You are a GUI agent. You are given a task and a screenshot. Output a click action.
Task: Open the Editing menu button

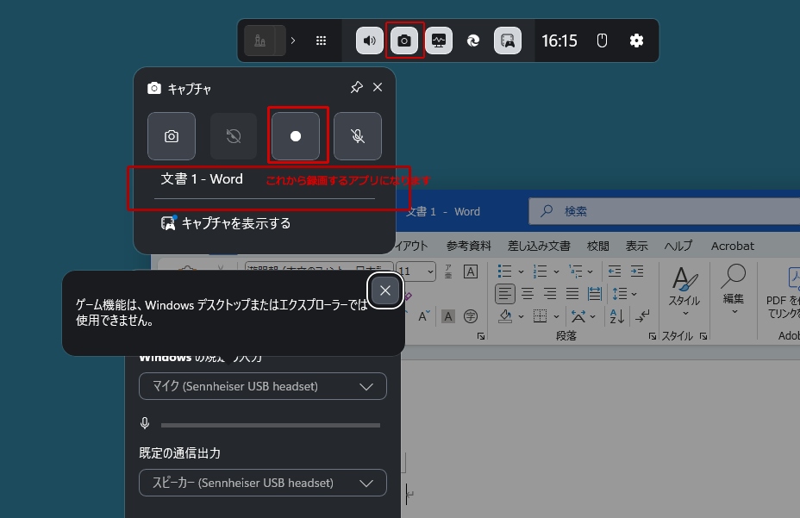pos(733,290)
